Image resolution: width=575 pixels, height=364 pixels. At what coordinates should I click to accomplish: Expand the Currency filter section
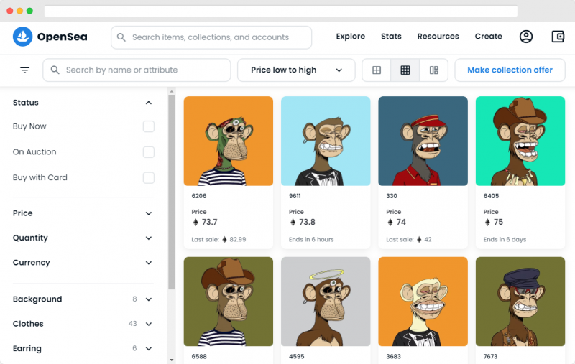[149, 263]
